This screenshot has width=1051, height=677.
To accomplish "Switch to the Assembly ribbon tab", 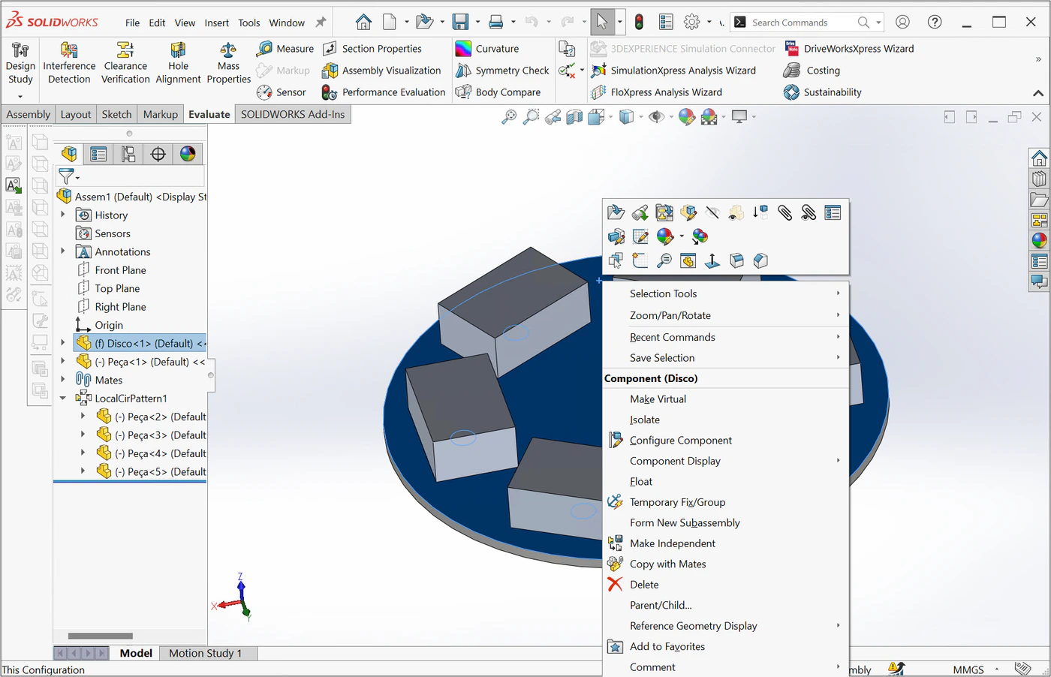I will tap(28, 114).
